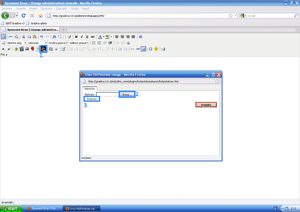Click the Windows start button
The height and width of the screenshot is (212, 300).
coord(11,209)
